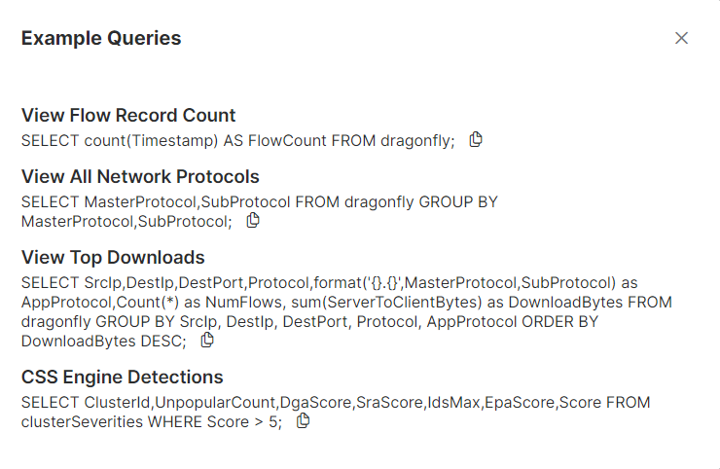
Task: Click the line starting AppProtocol,Count(*) as NumFlows
Action: 346,302
